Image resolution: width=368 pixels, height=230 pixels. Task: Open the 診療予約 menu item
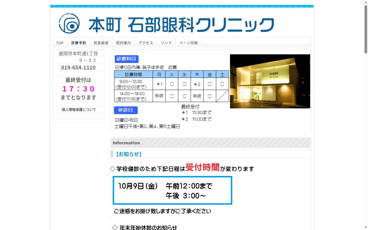click(x=79, y=43)
